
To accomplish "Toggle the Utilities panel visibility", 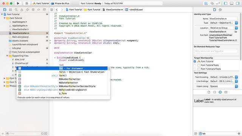I will pyautogui.click(x=237, y=3).
